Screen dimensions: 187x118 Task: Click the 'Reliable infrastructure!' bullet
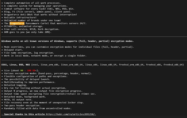pyautogui.click(x=19, y=17)
